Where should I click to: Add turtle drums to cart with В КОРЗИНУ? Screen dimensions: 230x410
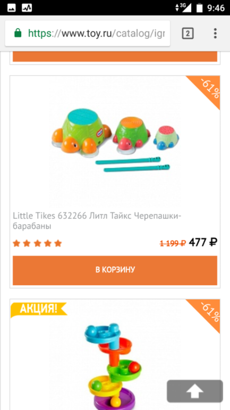pos(115,270)
